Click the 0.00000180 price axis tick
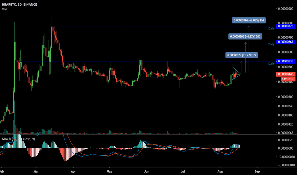This screenshot has width=297, height=175. [286, 115]
